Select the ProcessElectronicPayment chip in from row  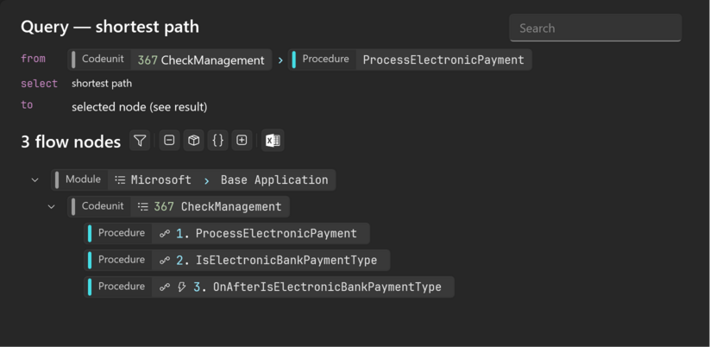pyautogui.click(x=410, y=60)
